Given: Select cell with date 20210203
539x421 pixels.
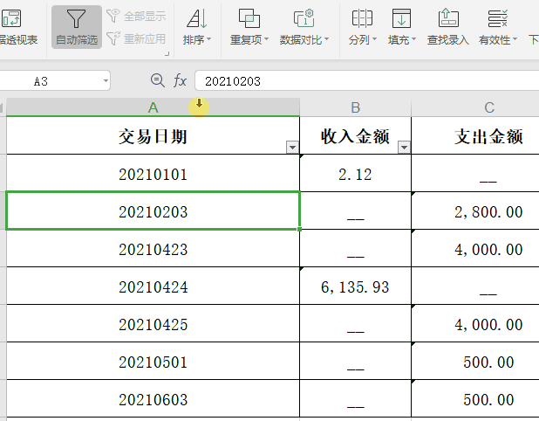Looking at the screenshot, I should tap(153, 210).
